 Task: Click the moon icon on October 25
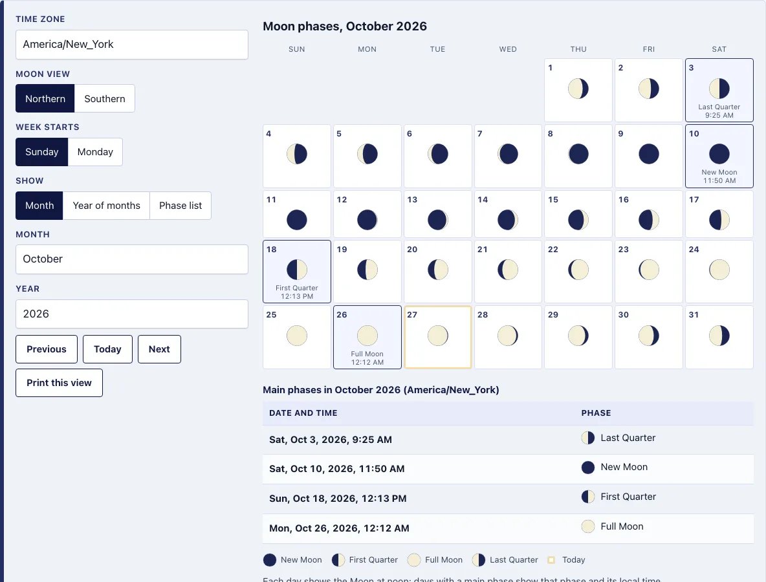[x=296, y=336]
